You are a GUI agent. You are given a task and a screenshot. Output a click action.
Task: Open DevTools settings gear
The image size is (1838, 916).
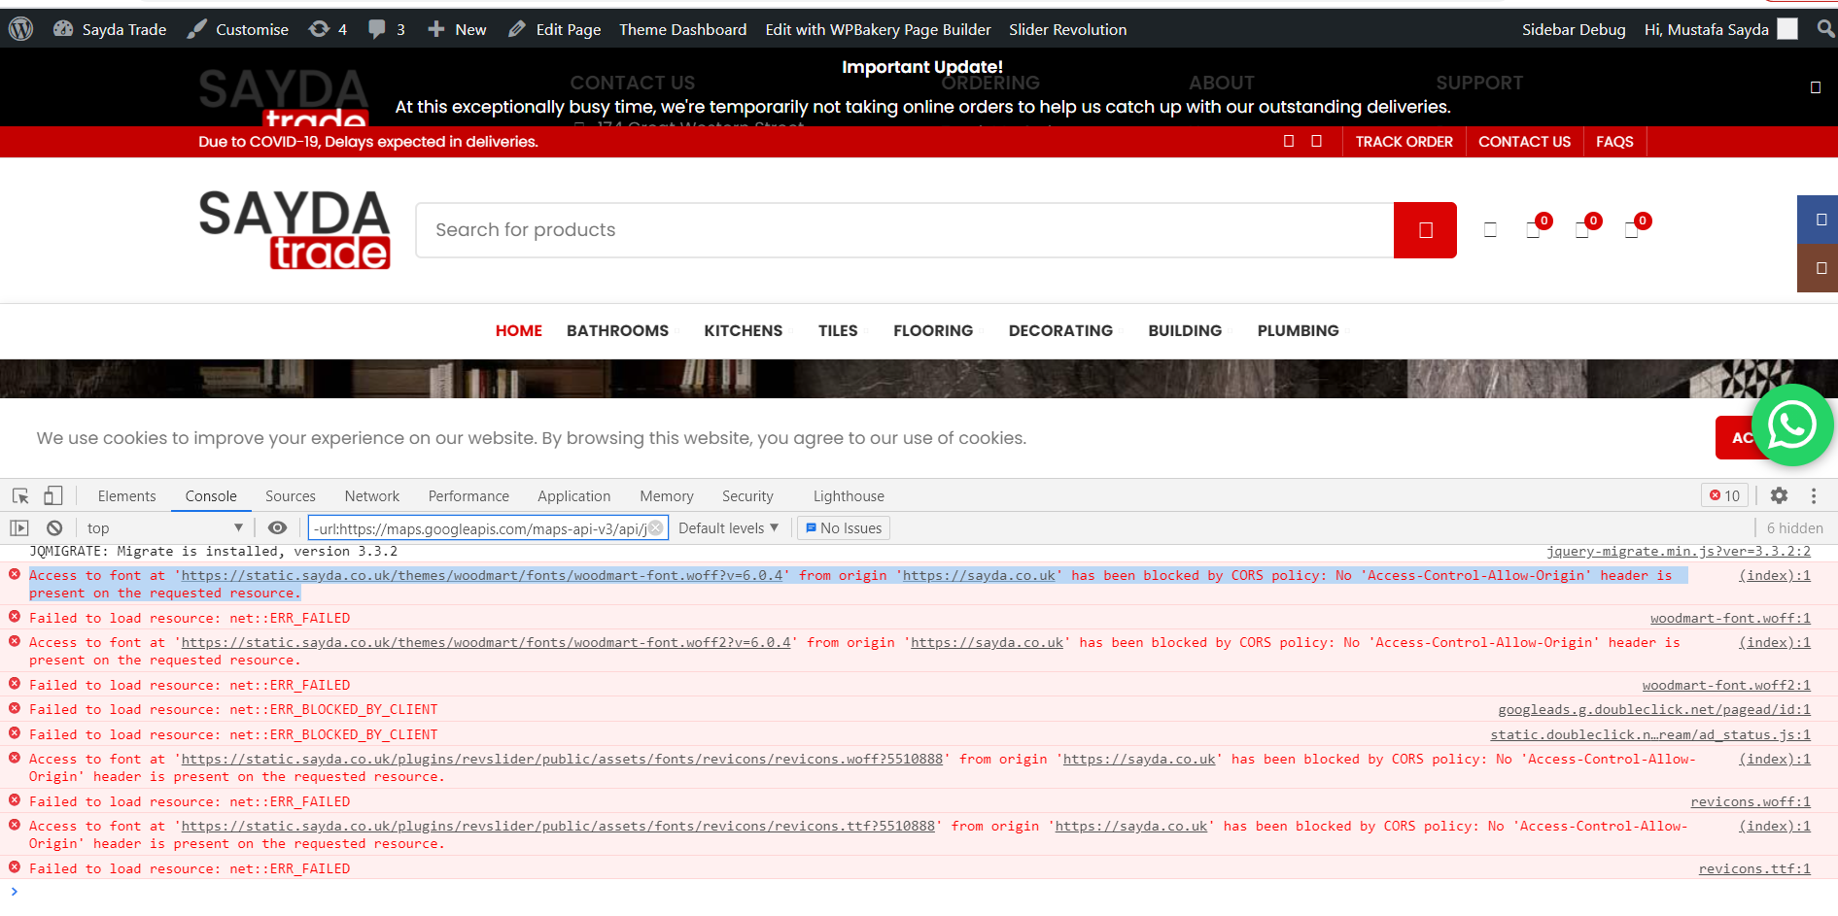click(x=1779, y=496)
